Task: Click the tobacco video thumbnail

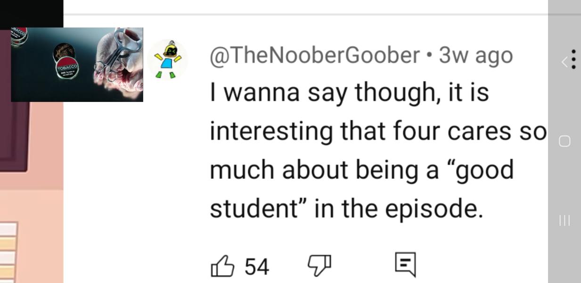Action: (76, 65)
